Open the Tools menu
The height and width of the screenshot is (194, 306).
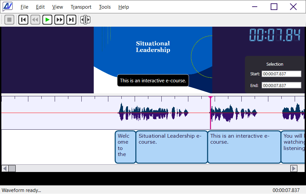pos(105,7)
